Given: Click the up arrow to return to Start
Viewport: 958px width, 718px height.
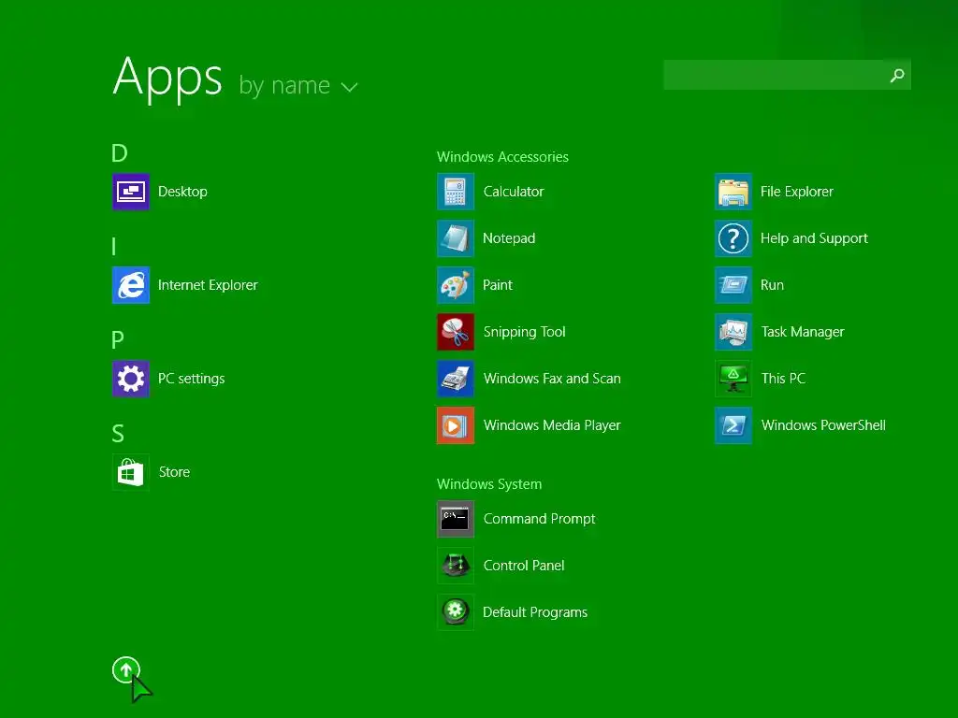Looking at the screenshot, I should click(126, 670).
